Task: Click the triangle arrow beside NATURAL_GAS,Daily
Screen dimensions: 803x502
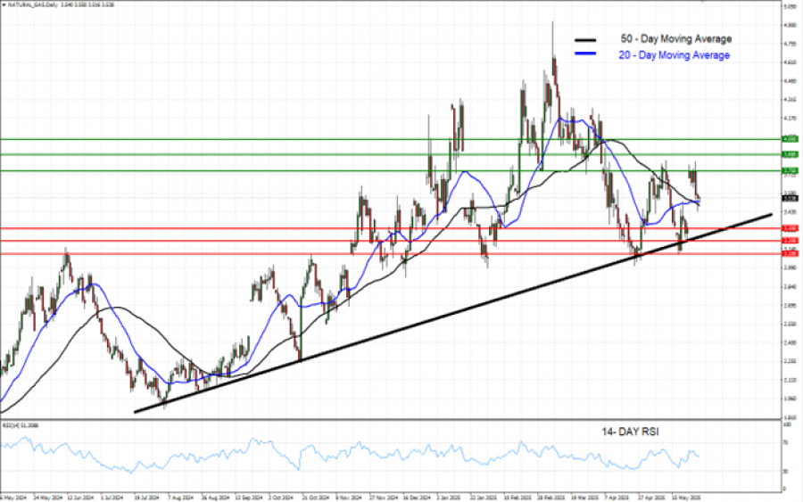Action: point(4,4)
